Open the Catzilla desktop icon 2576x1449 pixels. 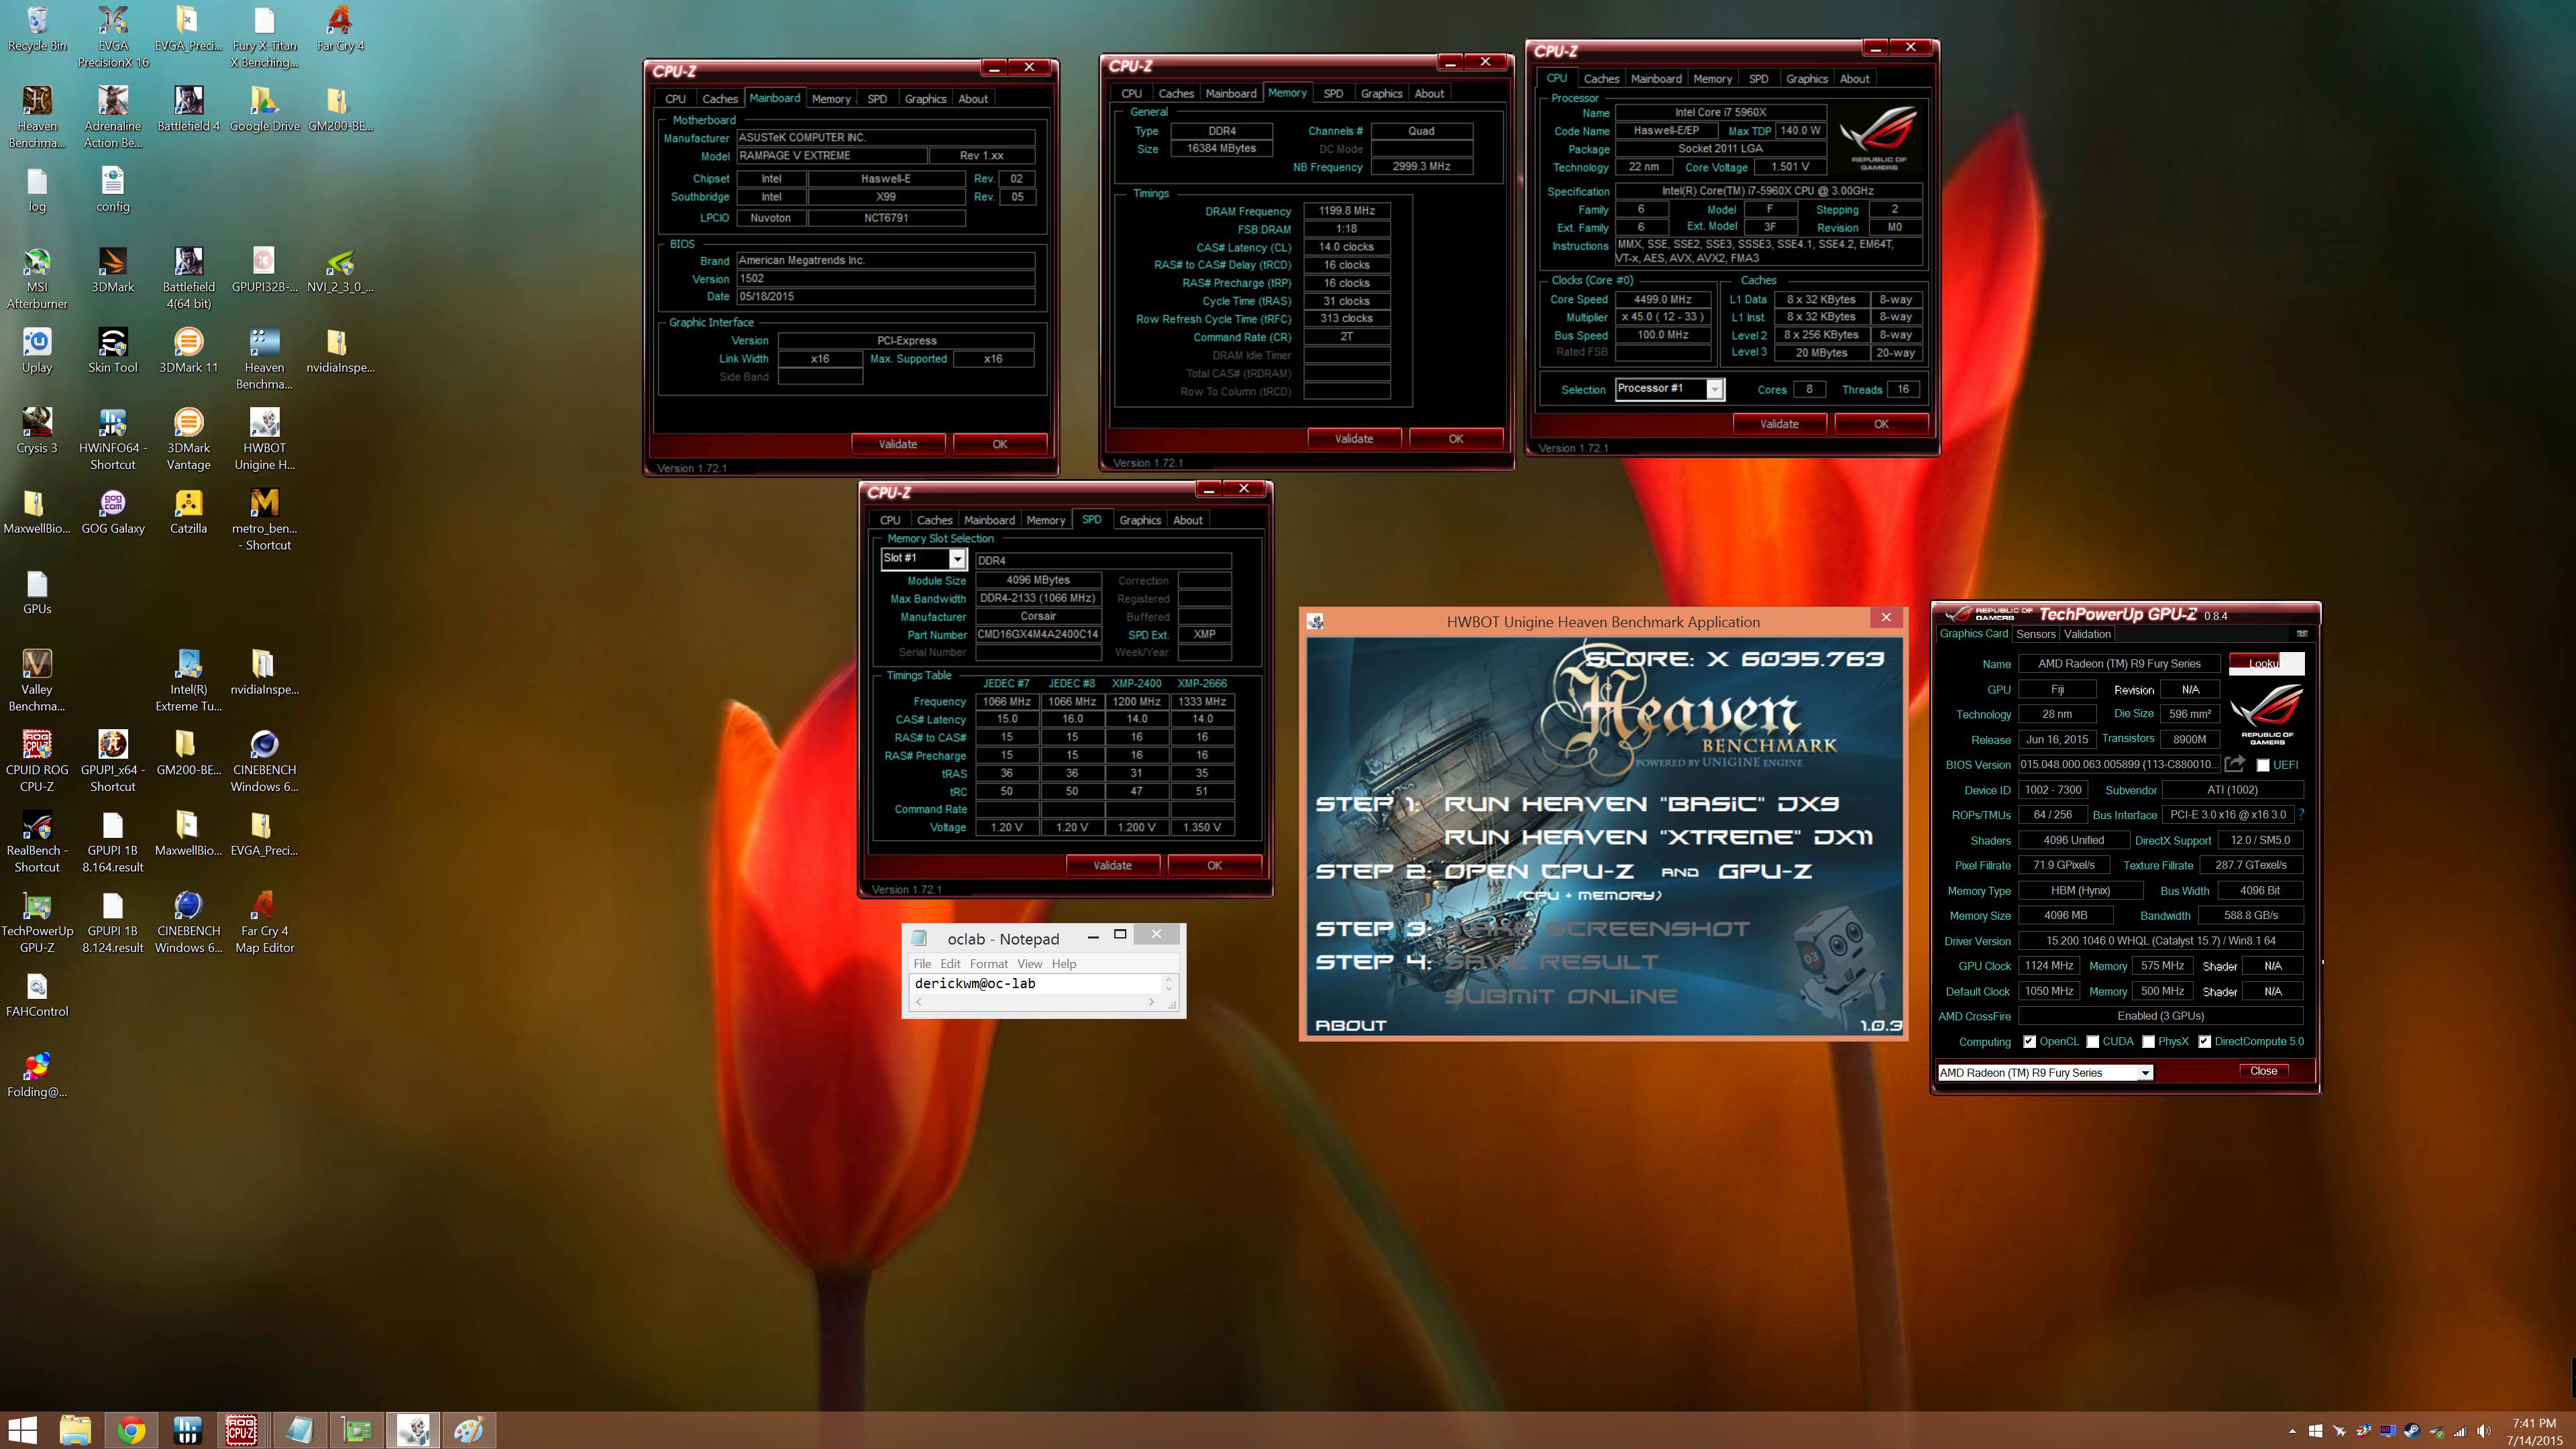click(x=188, y=512)
